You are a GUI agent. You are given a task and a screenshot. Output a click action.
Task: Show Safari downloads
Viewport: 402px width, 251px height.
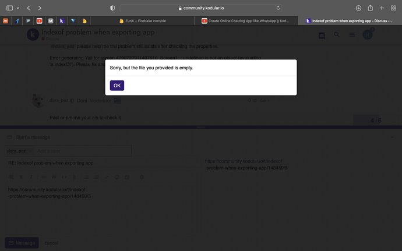(358, 8)
